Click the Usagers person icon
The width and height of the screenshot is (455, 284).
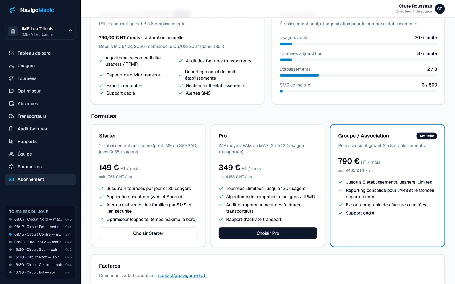[11, 66]
